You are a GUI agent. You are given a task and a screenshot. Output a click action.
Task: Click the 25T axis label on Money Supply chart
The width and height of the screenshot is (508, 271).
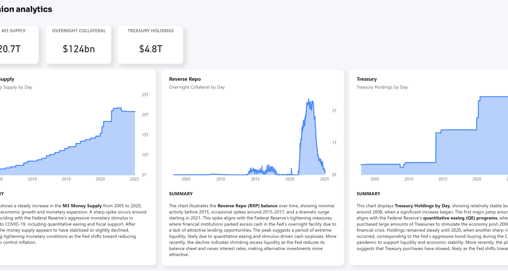[145, 95]
